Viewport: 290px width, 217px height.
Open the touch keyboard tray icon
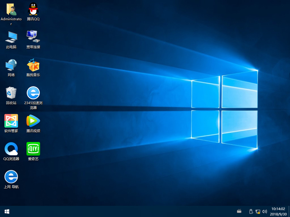pyautogui.click(x=239, y=211)
